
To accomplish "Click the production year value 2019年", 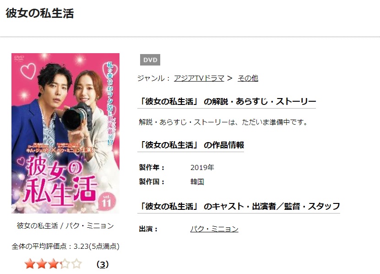I will pos(202,168).
